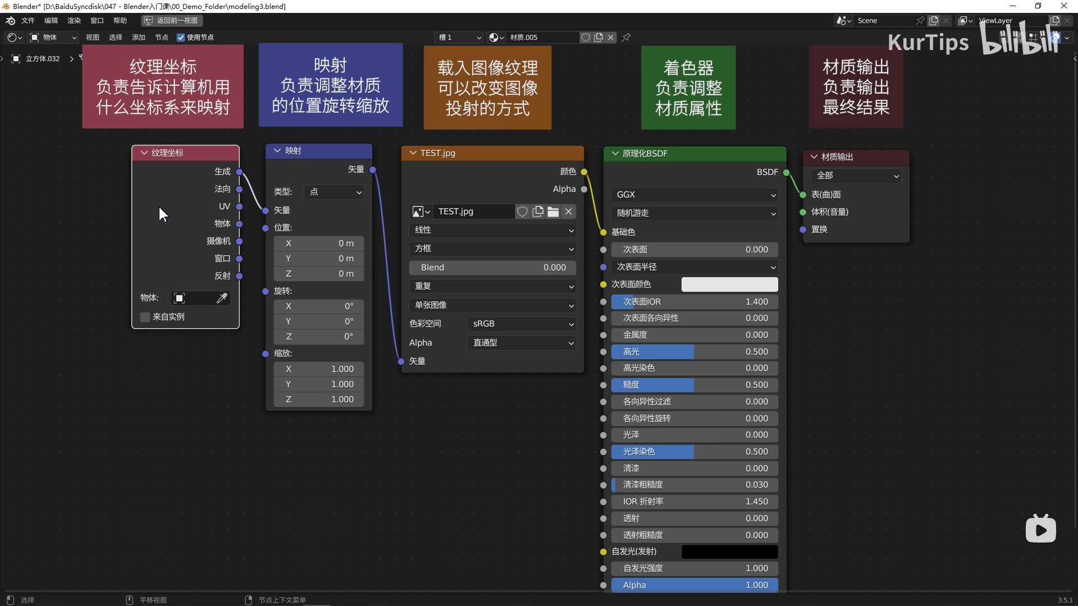Image resolution: width=1078 pixels, height=606 pixels.
Task: Click the pin icon beside 材质.005
Action: [x=627, y=38]
